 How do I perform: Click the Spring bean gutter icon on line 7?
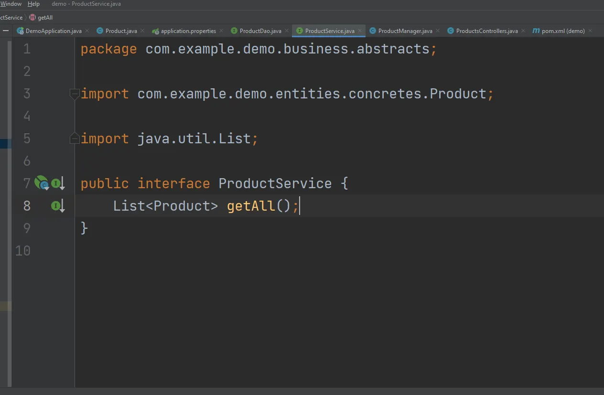[42, 183]
